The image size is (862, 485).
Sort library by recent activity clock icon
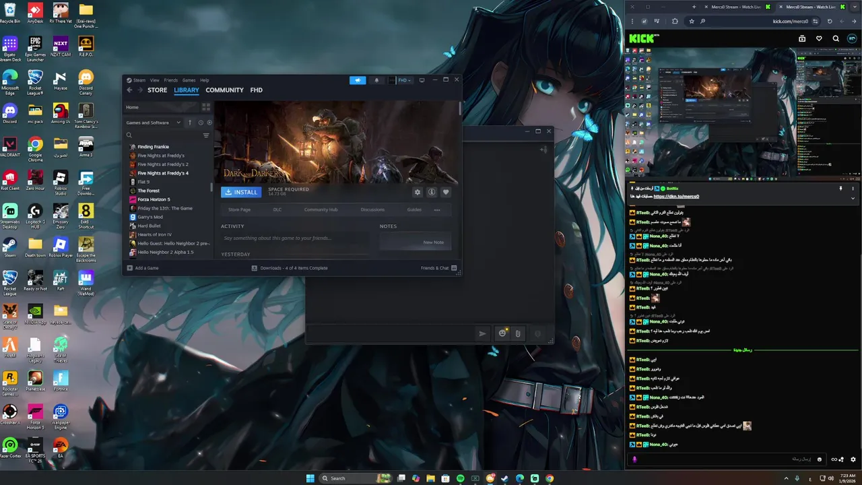tap(201, 123)
